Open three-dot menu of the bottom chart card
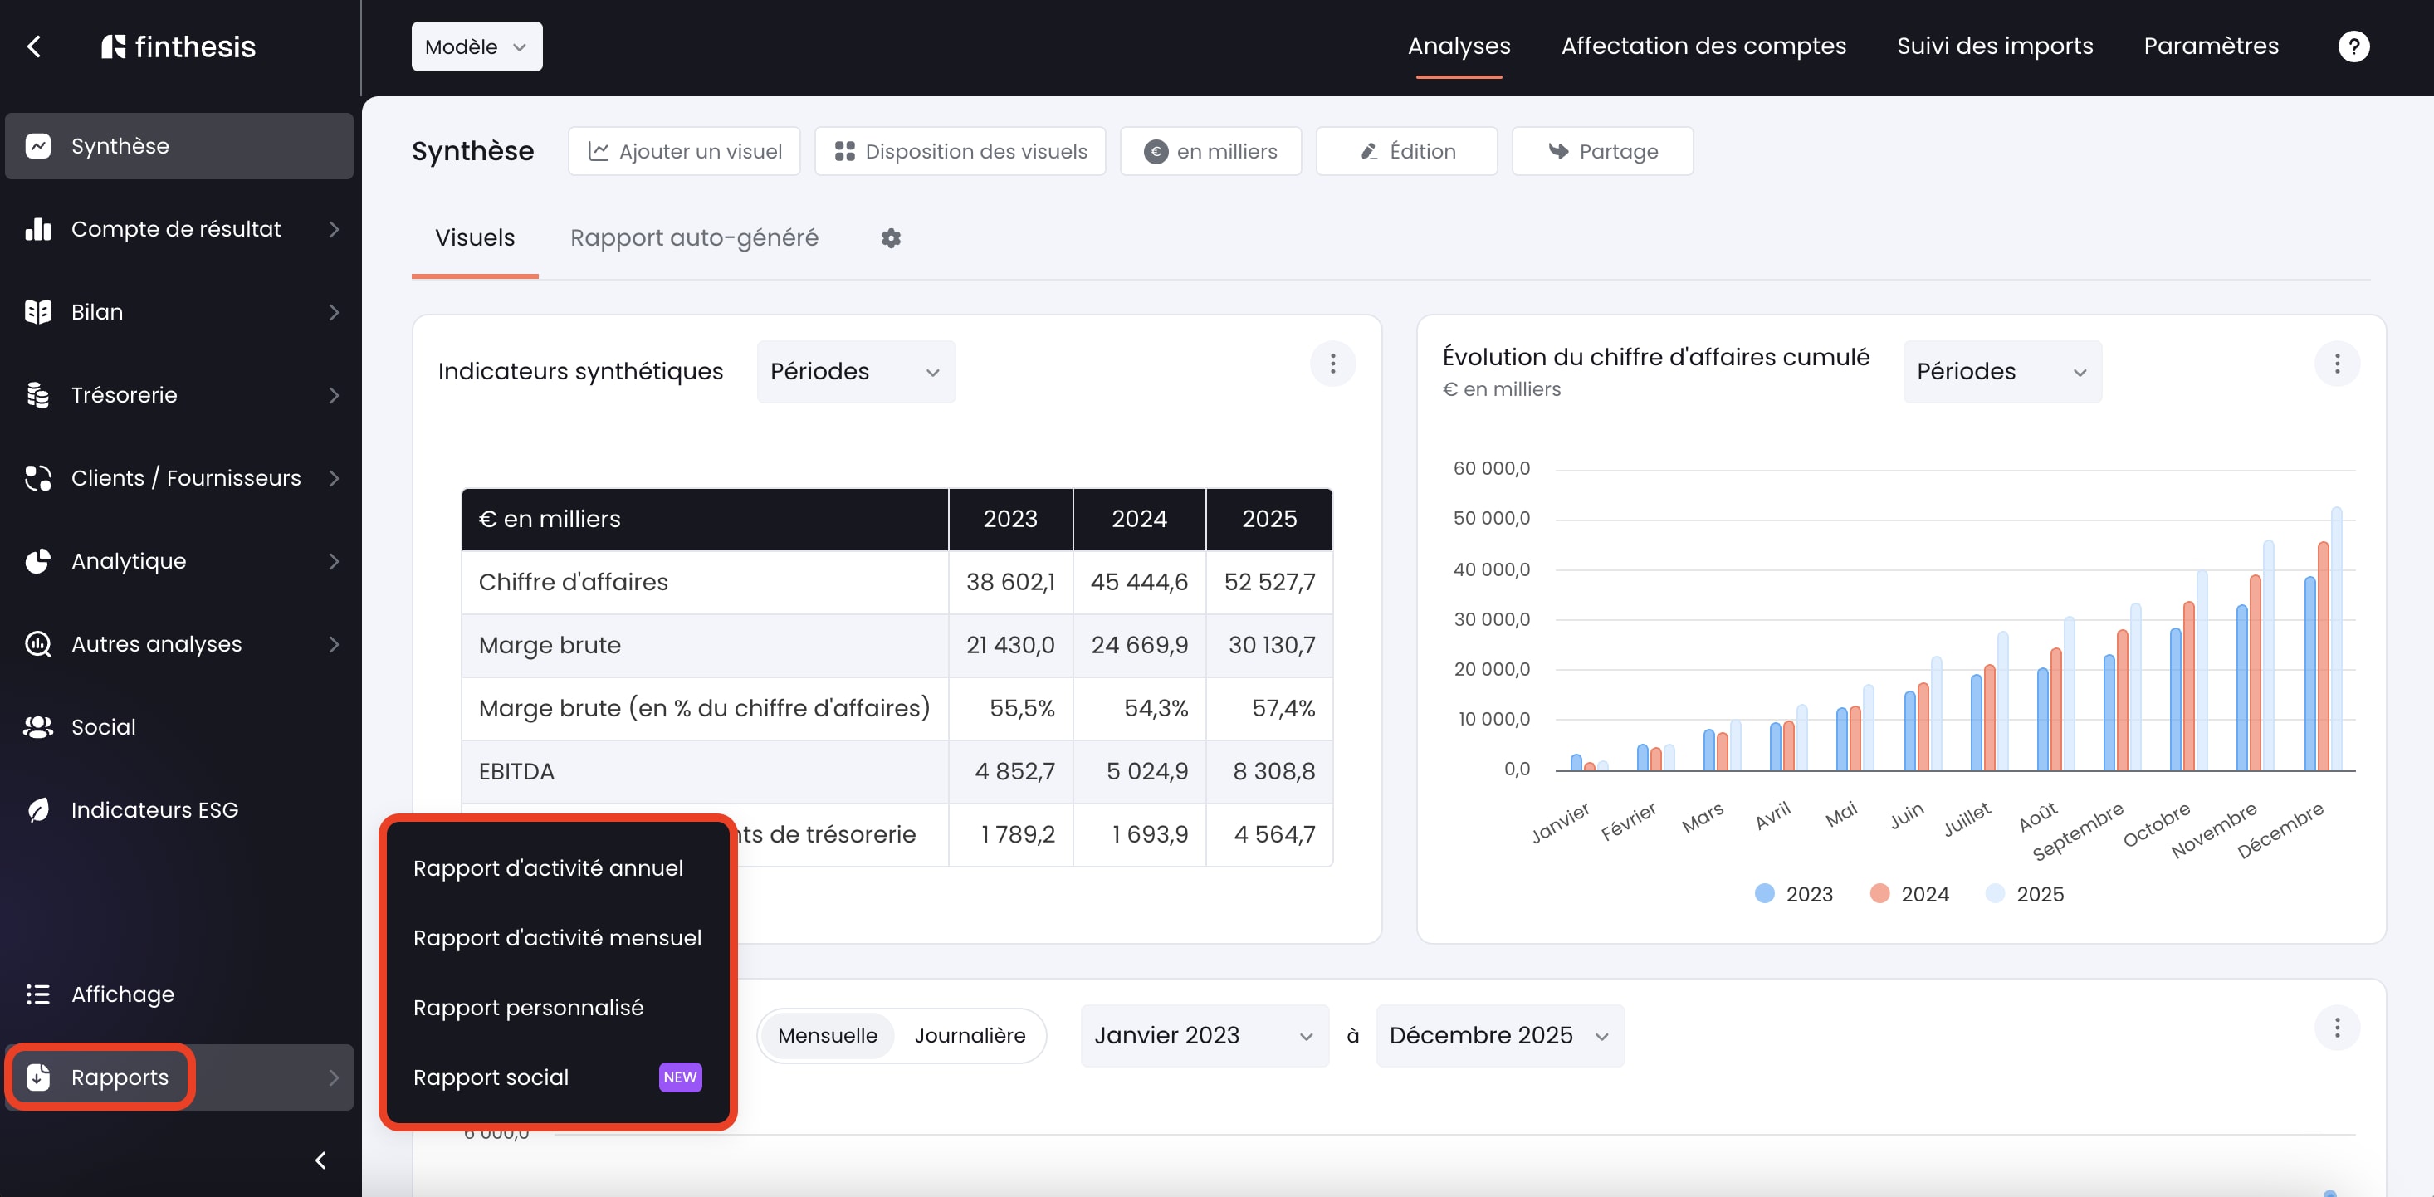Viewport: 2434px width, 1197px height. click(2337, 1028)
